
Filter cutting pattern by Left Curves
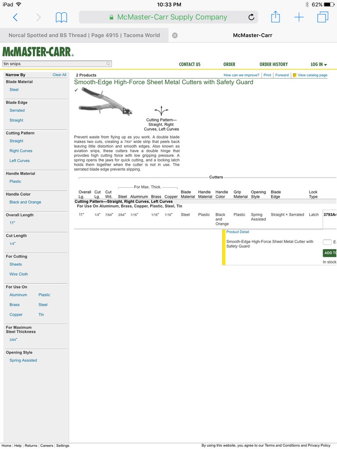pos(19,160)
